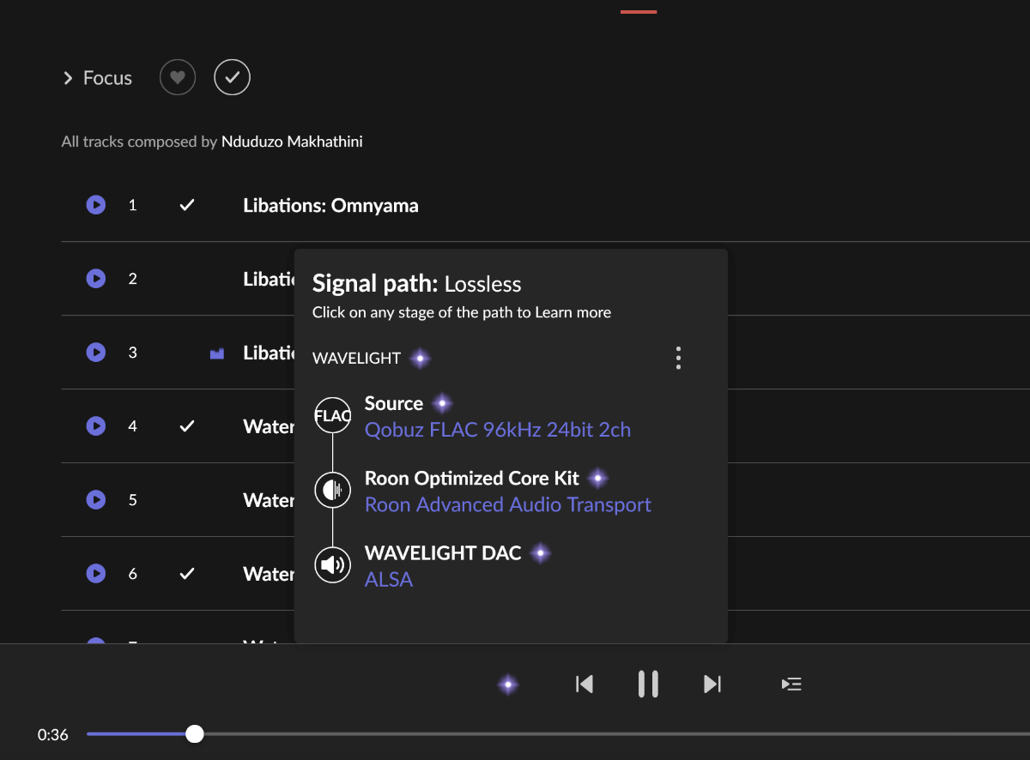This screenshot has width=1030, height=760.
Task: Play track 1 Libations: Omnyama
Action: point(96,205)
